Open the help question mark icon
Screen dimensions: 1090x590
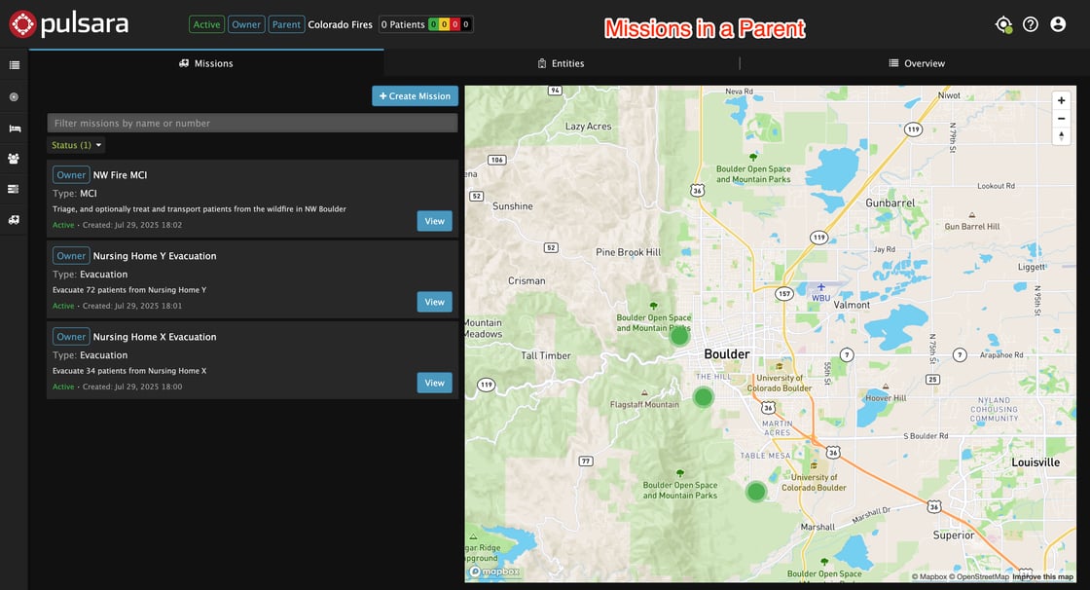coord(1031,24)
